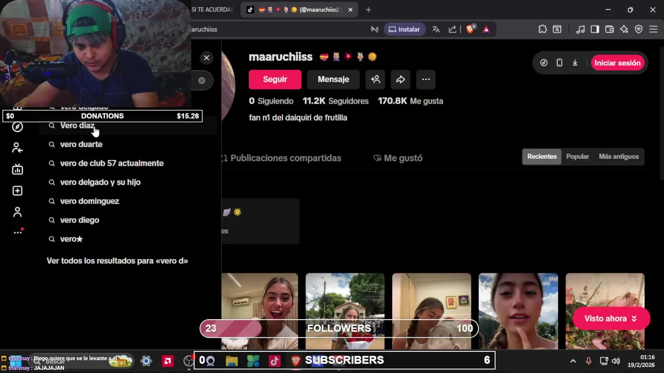The width and height of the screenshot is (664, 373).
Task: Click the download icon beside Iniciar sesión
Action: 575,63
